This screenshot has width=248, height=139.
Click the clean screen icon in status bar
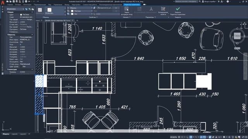243,137
